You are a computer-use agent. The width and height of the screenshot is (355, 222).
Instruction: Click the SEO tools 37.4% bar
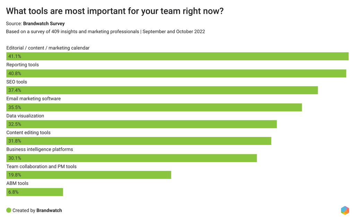pyautogui.click(x=162, y=90)
